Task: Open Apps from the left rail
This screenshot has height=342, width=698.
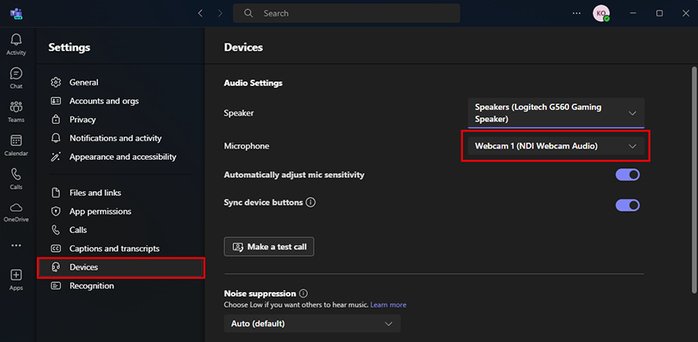Action: point(16,279)
